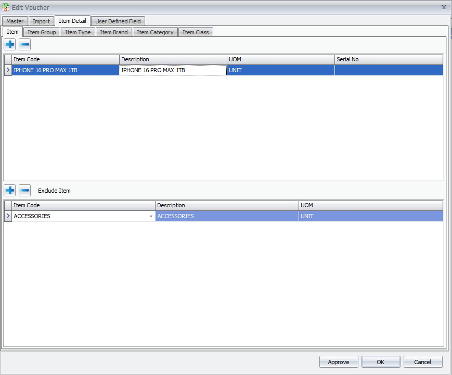Show the Item Category sub-tab
Viewport: 452px width, 375px height.
tap(155, 32)
